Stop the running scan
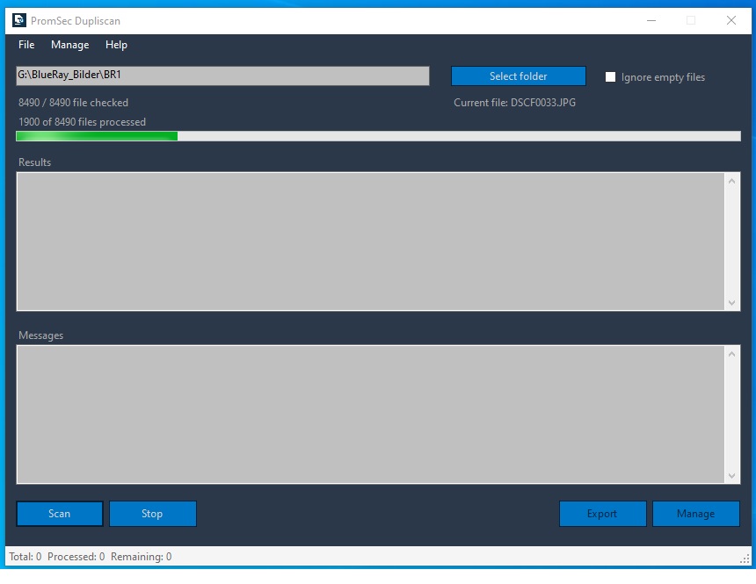This screenshot has width=756, height=584. [x=152, y=514]
